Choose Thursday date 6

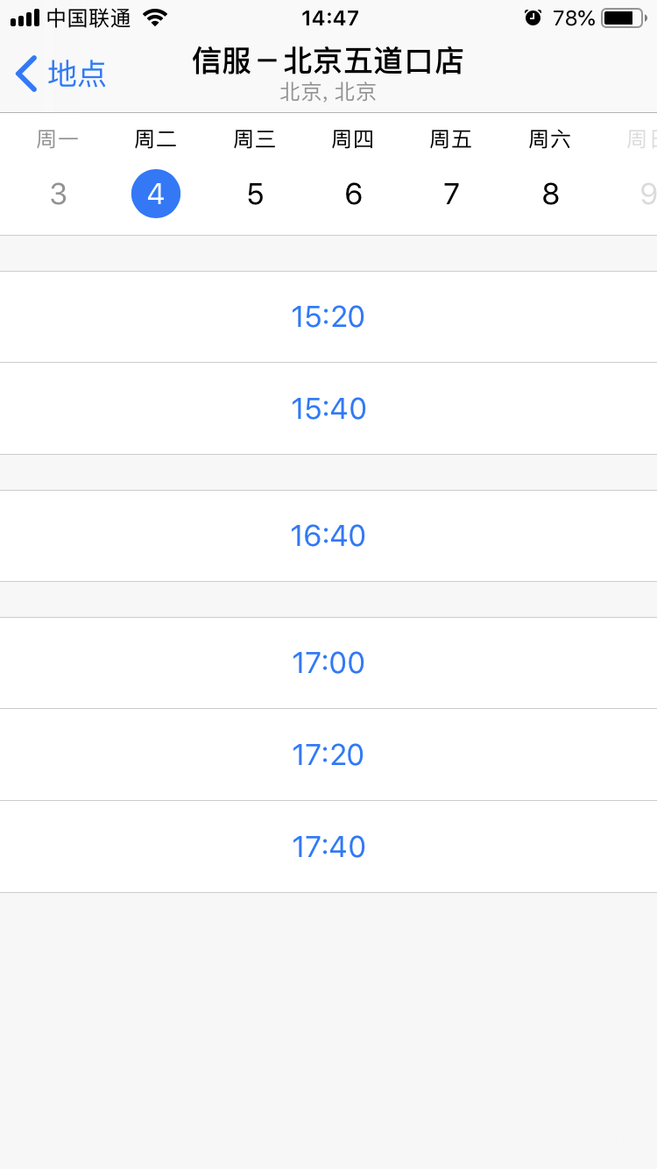[353, 194]
